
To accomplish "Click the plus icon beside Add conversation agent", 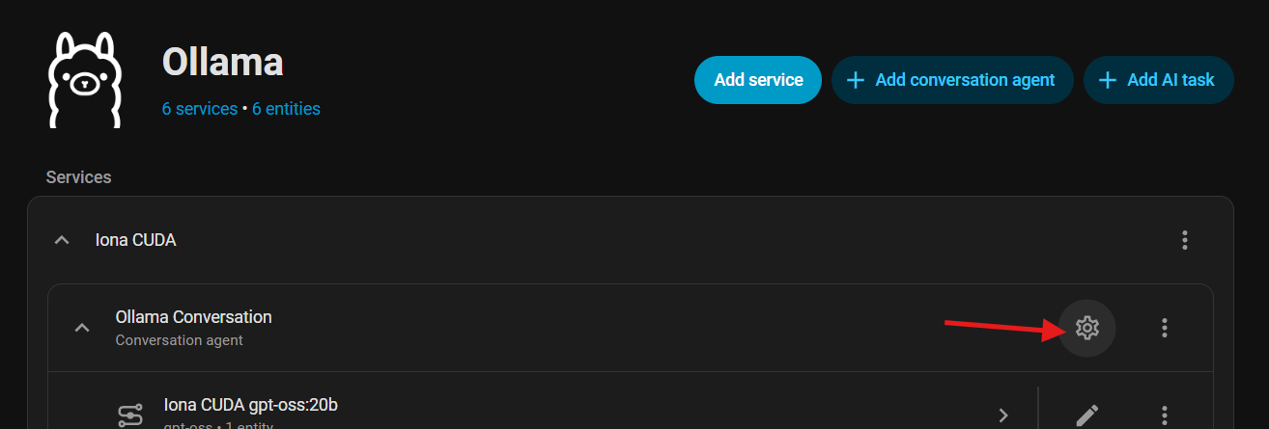I will tap(855, 80).
